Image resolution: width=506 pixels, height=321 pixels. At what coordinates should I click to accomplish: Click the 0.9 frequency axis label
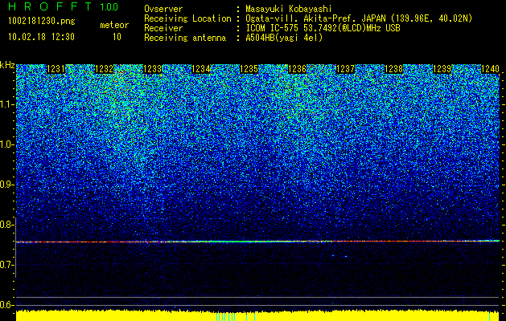pyautogui.click(x=6, y=185)
